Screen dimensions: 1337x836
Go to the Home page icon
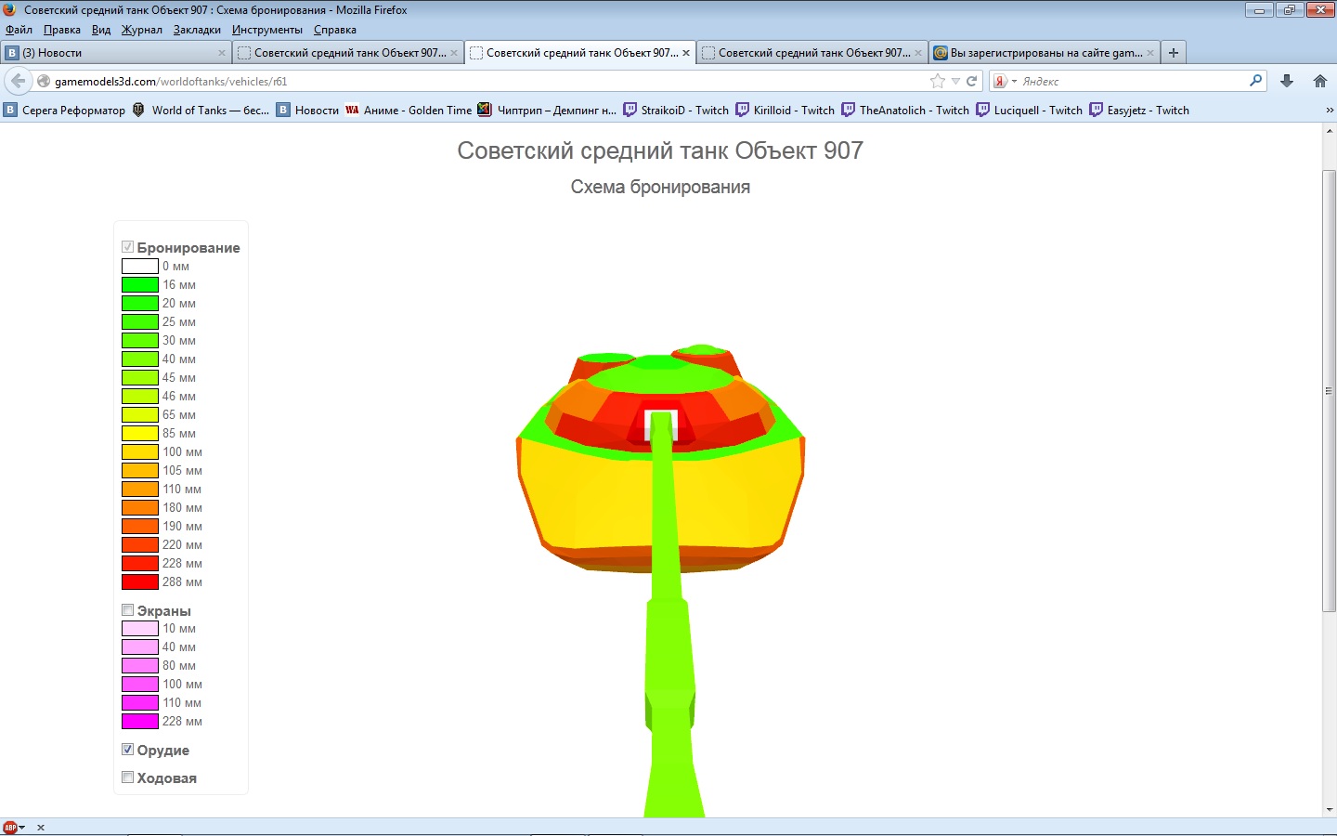pos(1320,81)
